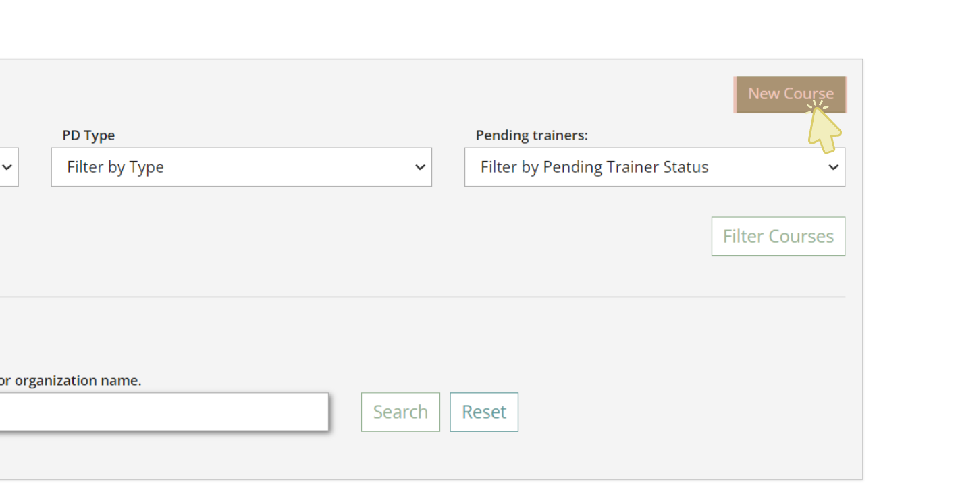
Task: Click the Pending trainers: label
Action: click(x=531, y=135)
